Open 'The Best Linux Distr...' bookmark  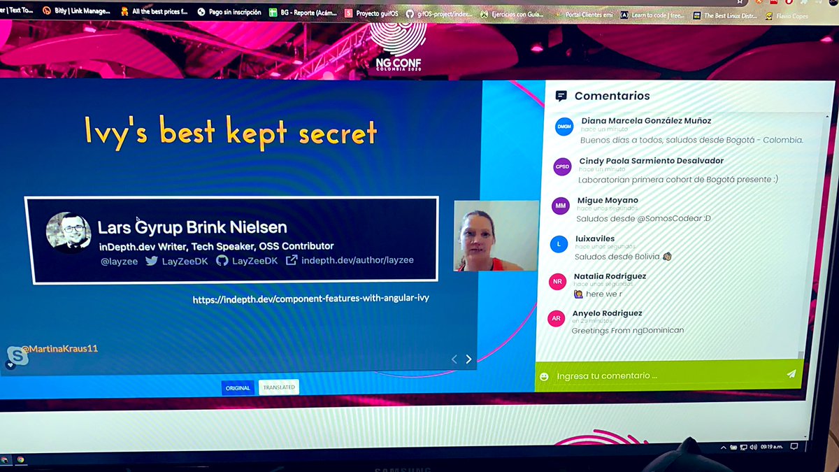726,15
